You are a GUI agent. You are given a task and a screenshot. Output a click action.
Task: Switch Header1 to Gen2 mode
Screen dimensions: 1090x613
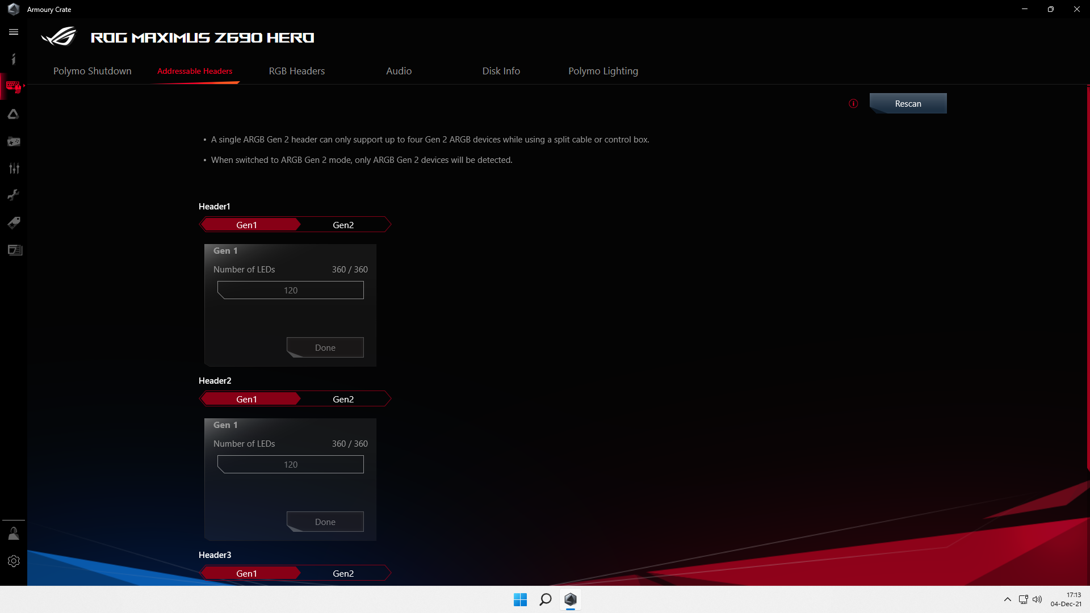tap(343, 225)
